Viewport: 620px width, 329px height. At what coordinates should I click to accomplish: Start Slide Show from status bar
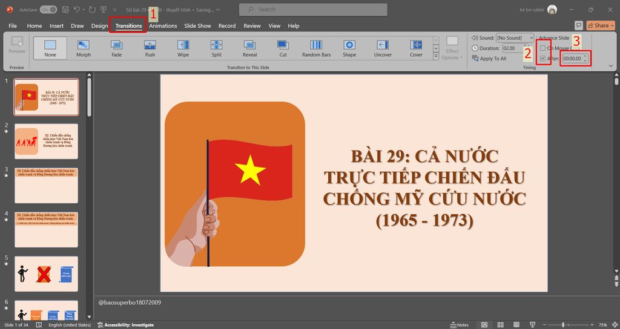[532, 325]
